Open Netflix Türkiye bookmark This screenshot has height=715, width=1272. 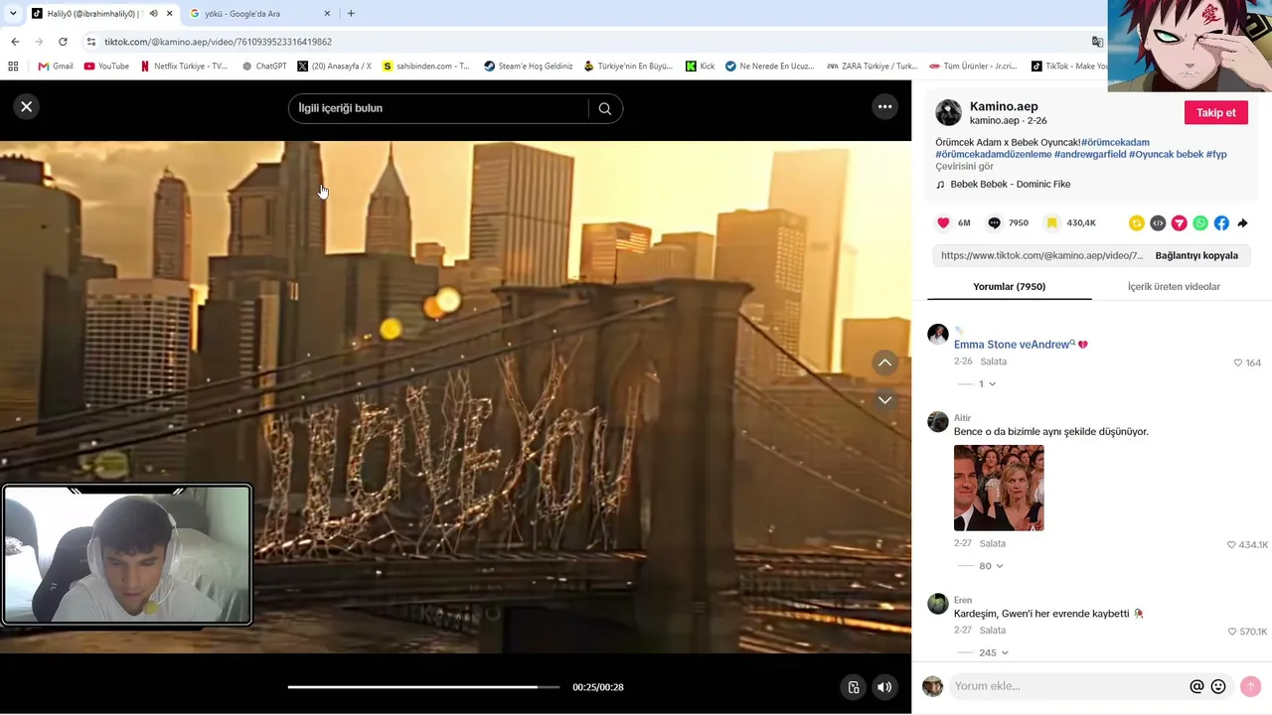click(184, 67)
